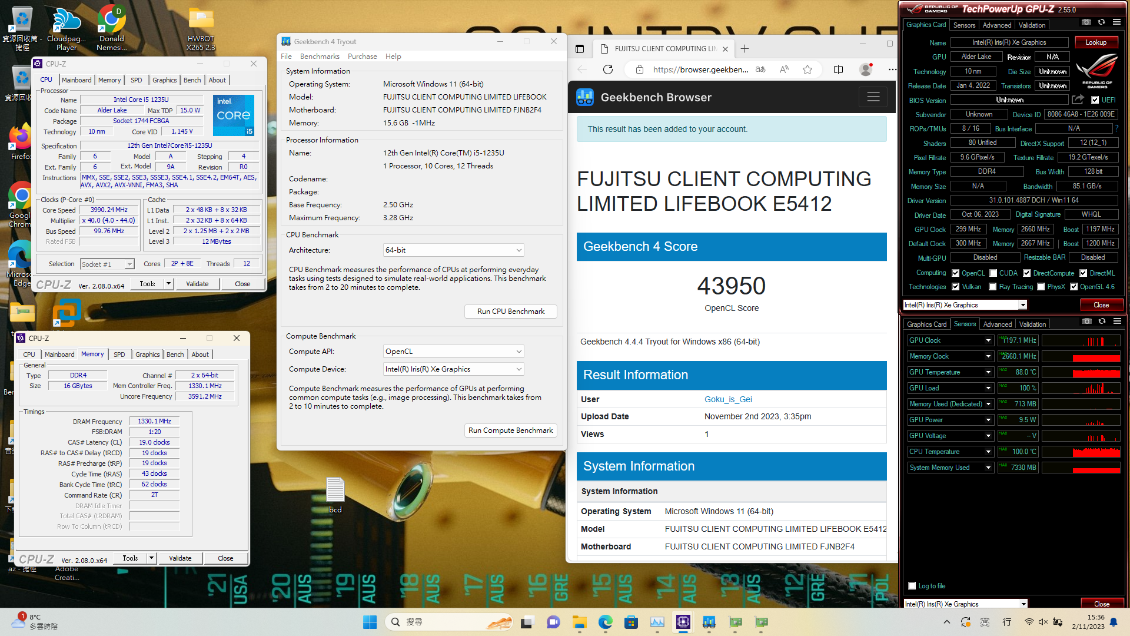This screenshot has height=636, width=1130.
Task: Expand the GPU Clock sensor dropdown
Action: click(x=989, y=340)
